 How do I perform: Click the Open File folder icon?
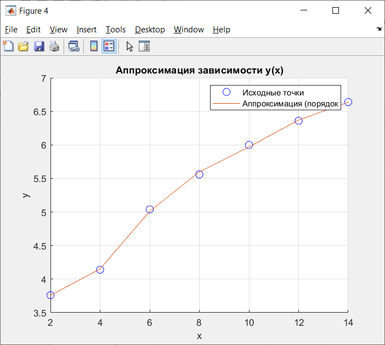coord(24,46)
